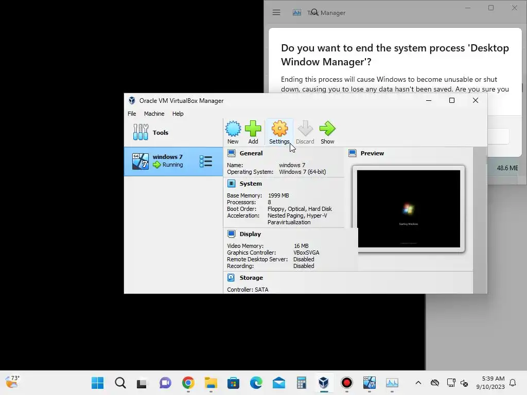The width and height of the screenshot is (527, 395).
Task: Click the Preview section icon
Action: (x=352, y=153)
